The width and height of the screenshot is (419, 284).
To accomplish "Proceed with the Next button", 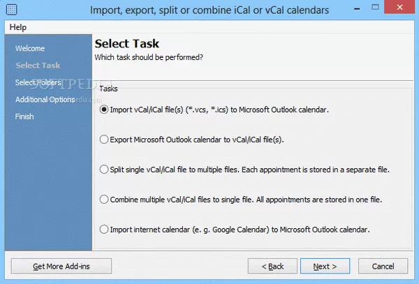I will (x=325, y=266).
